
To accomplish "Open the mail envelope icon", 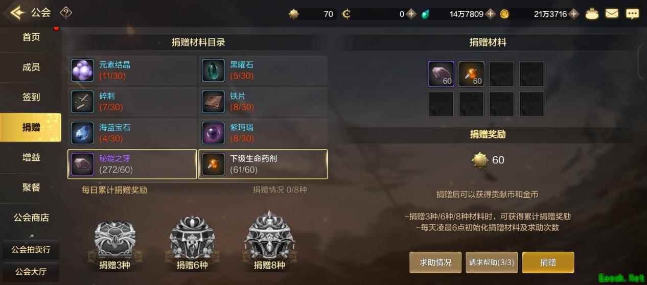I will point(612,14).
